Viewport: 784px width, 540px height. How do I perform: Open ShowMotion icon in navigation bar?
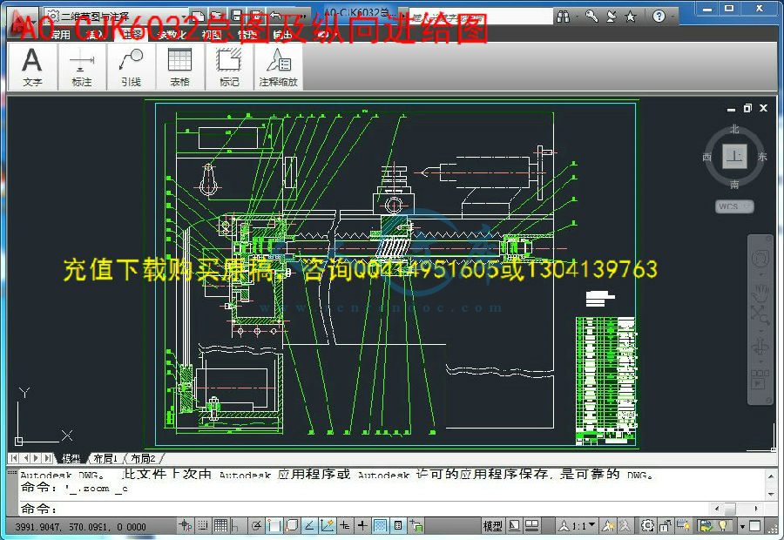click(x=760, y=379)
